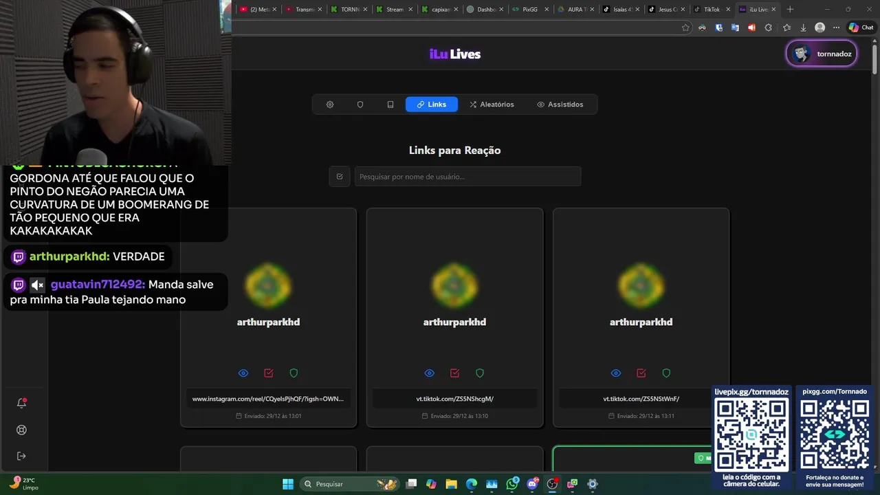Click the pixgg.com/Tornnado QR code

(x=835, y=434)
